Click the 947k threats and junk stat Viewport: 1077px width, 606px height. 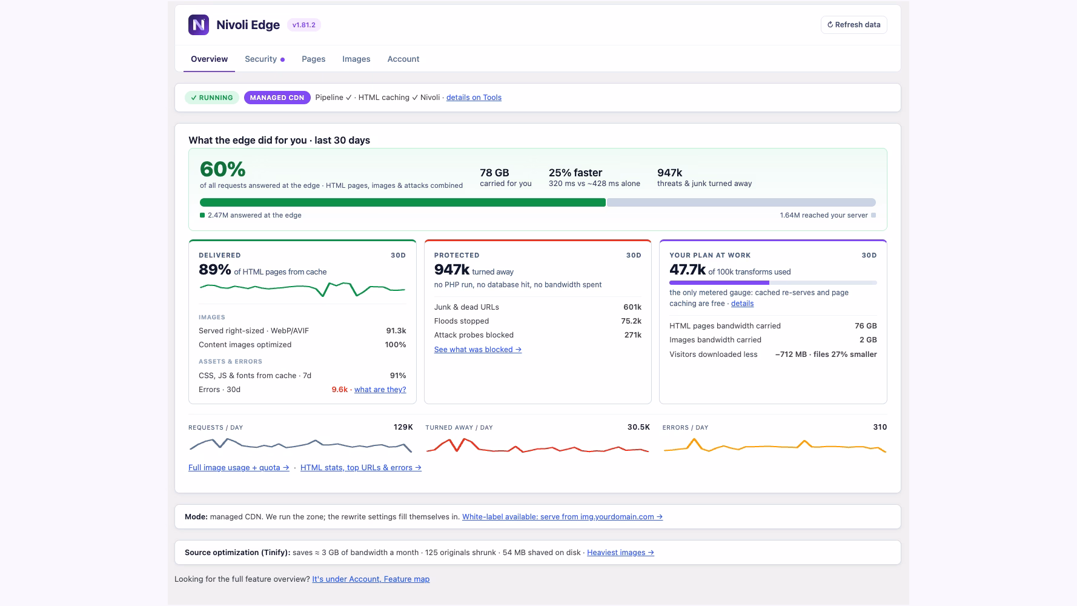point(704,178)
